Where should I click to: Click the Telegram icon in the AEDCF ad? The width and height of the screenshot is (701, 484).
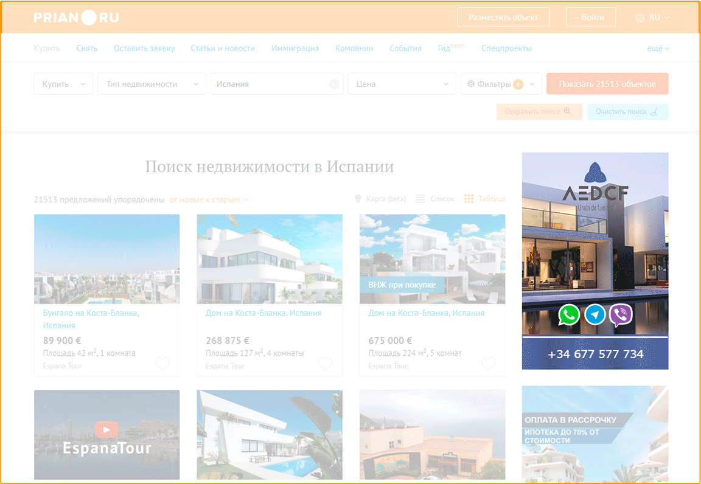[x=595, y=315]
